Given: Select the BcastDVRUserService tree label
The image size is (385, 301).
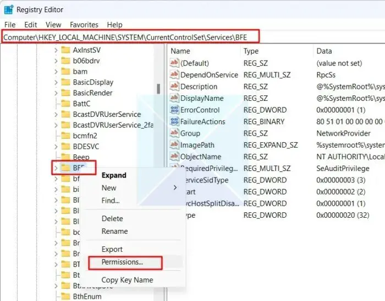Looking at the screenshot, I should tap(107, 115).
